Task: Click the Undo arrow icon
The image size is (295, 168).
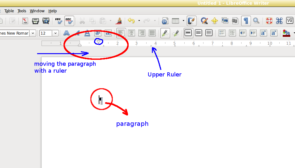Action: pos(131,21)
